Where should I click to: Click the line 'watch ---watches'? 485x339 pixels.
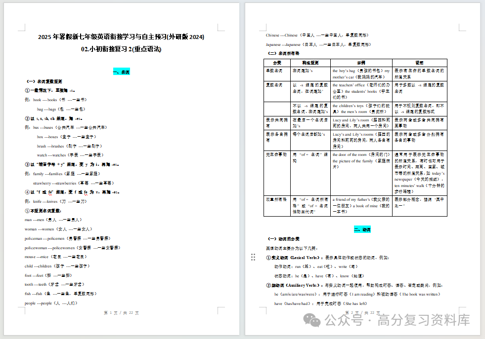tap(70, 155)
